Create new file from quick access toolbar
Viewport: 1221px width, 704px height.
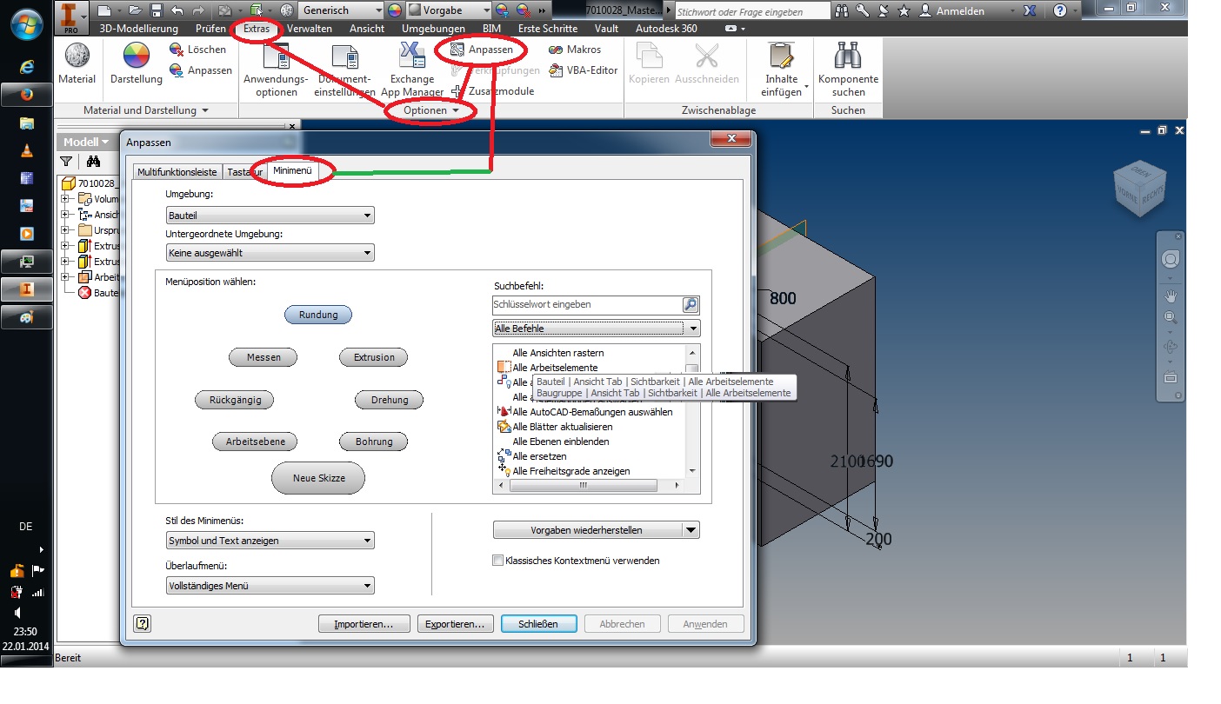(x=104, y=10)
